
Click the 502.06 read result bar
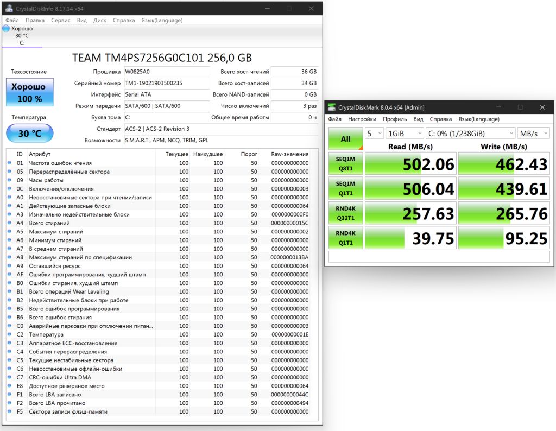pos(410,164)
